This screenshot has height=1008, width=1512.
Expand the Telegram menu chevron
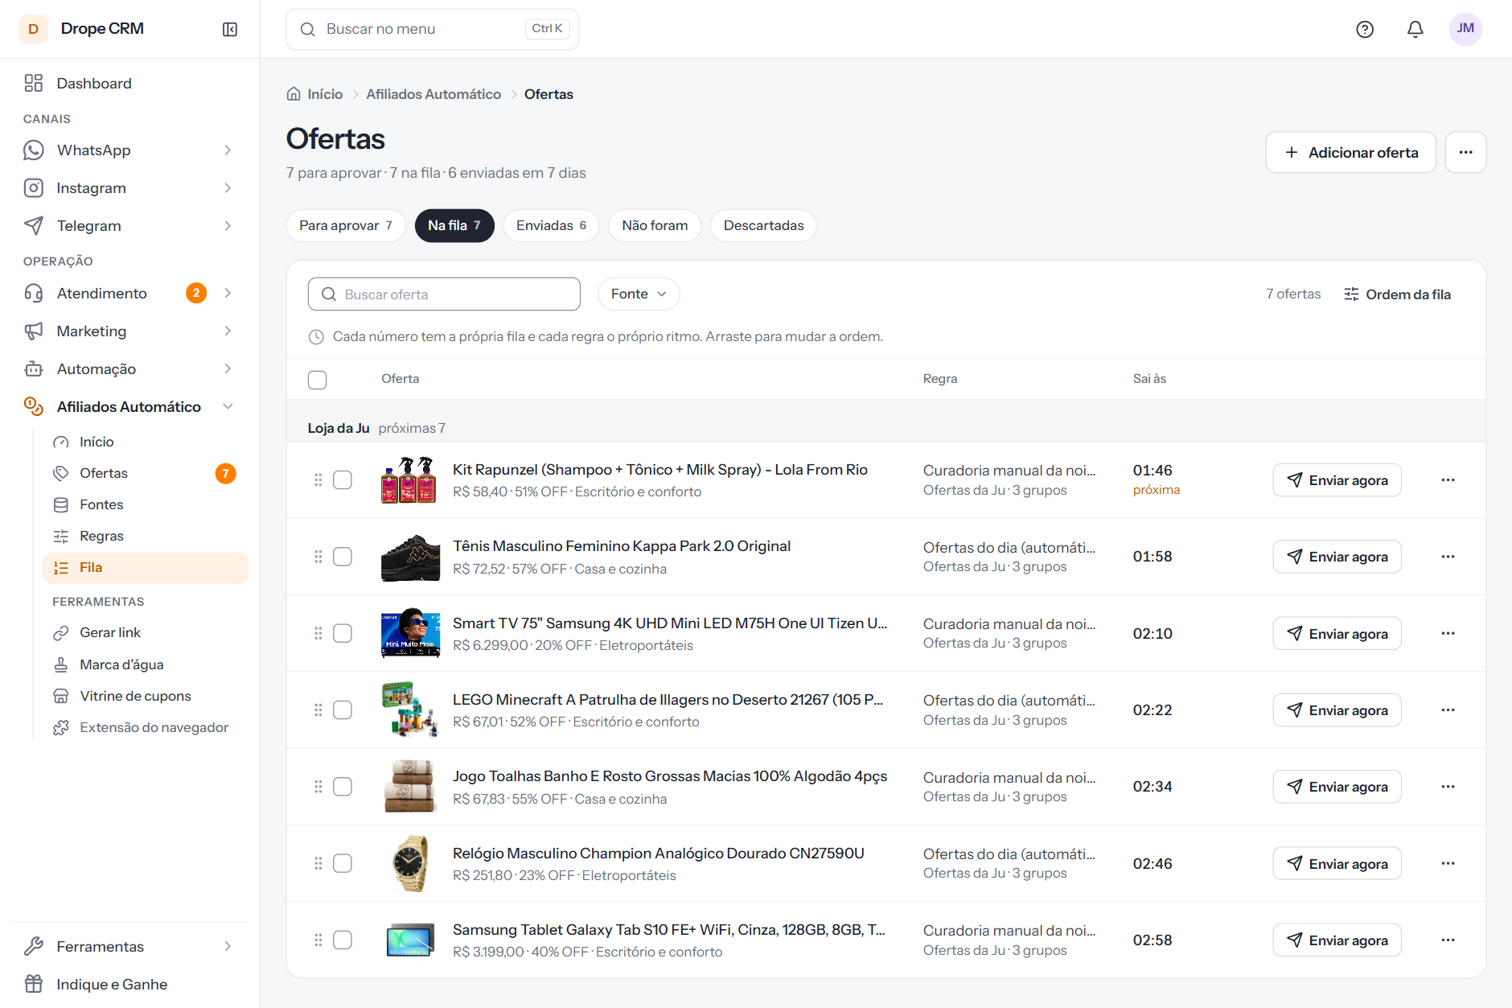(x=228, y=226)
